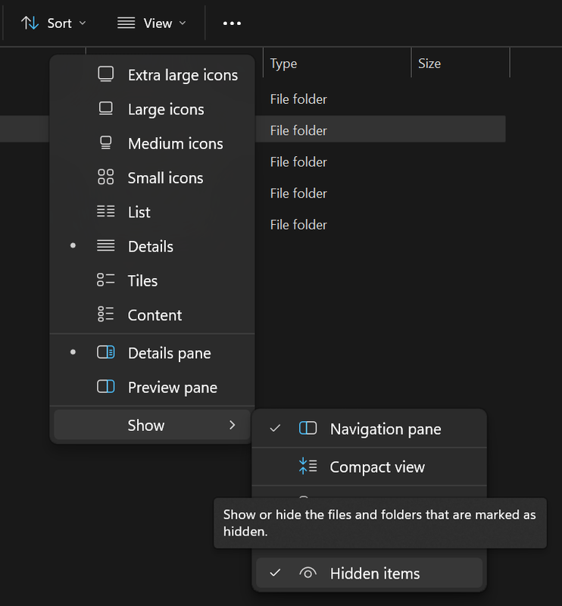Select the Tiles layout icon
The width and height of the screenshot is (562, 606).
106,280
